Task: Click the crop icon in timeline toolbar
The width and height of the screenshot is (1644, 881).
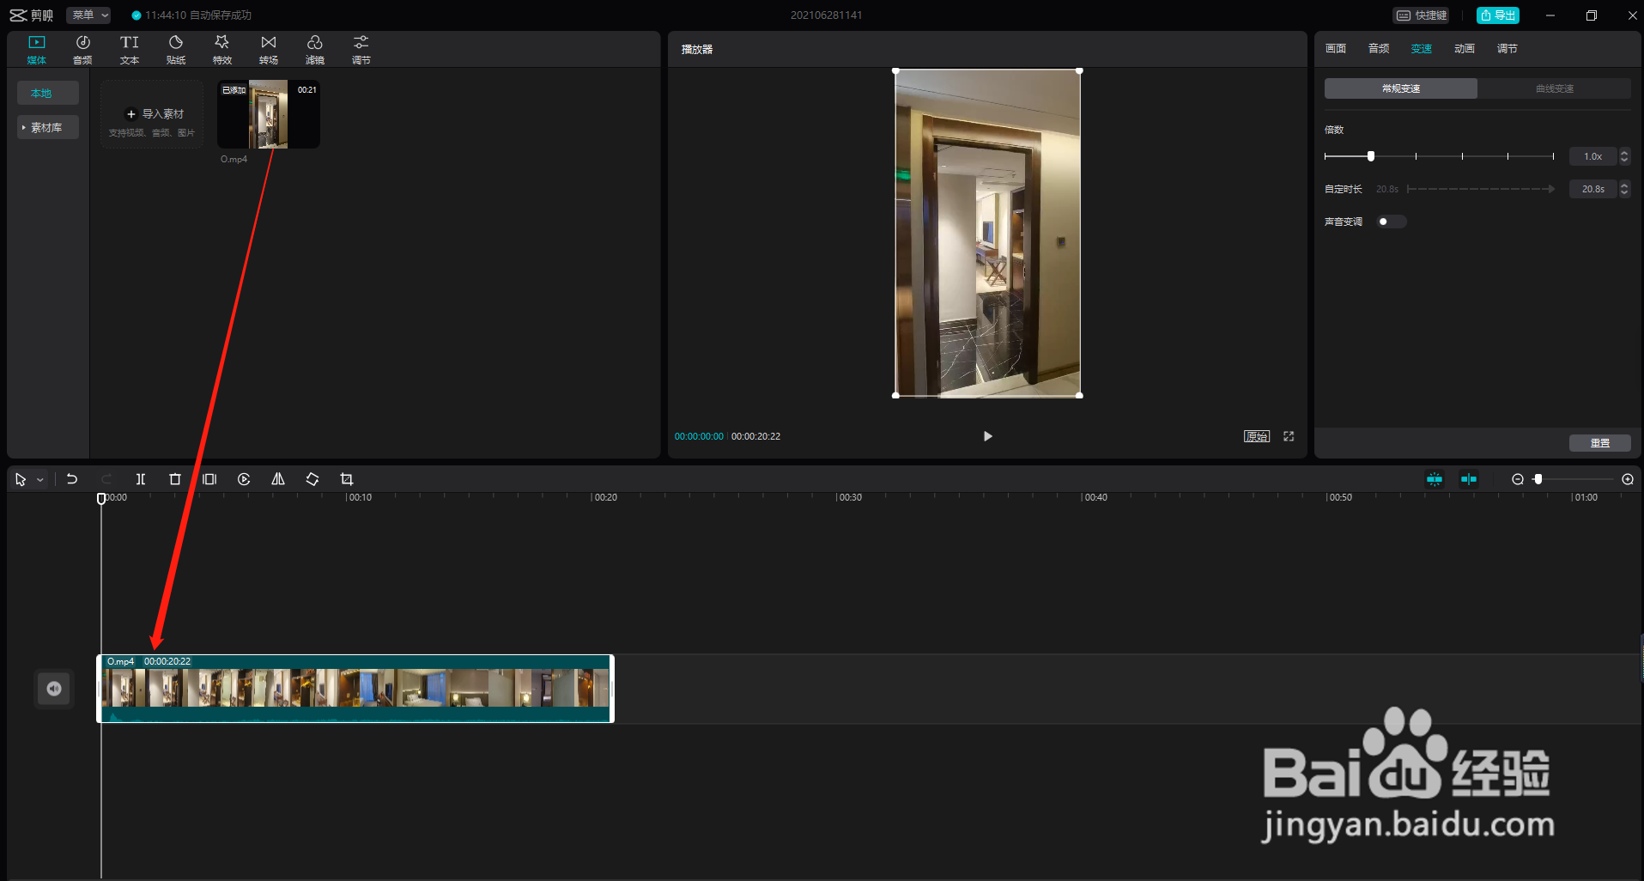Action: (347, 479)
